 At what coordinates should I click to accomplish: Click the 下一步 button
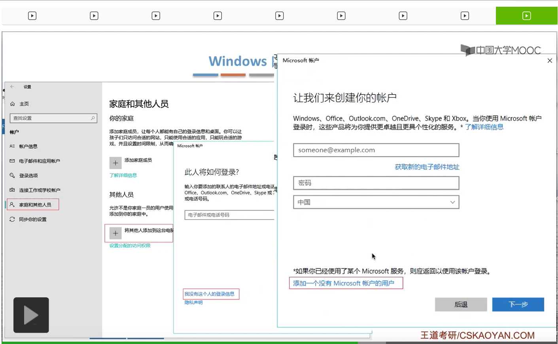(518, 304)
